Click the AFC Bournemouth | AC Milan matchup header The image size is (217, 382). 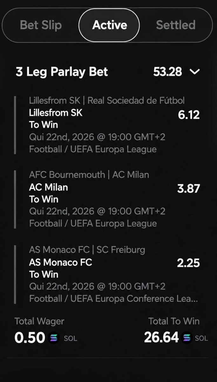89,174
